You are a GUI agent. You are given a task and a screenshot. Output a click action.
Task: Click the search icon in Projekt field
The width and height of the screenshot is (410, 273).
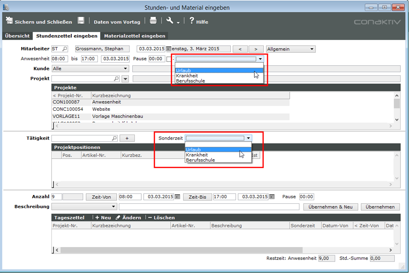pyautogui.click(x=116, y=79)
